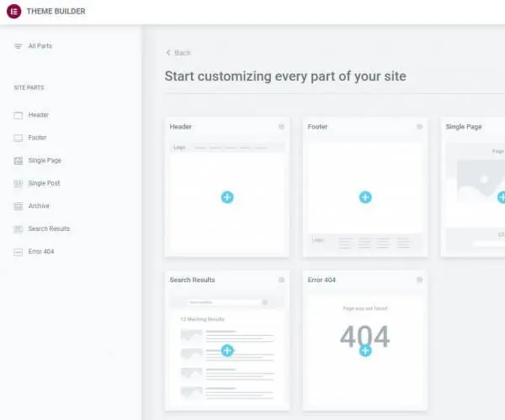505x420 pixels.
Task: Select Header in Site Parts sidebar
Action: click(x=39, y=115)
